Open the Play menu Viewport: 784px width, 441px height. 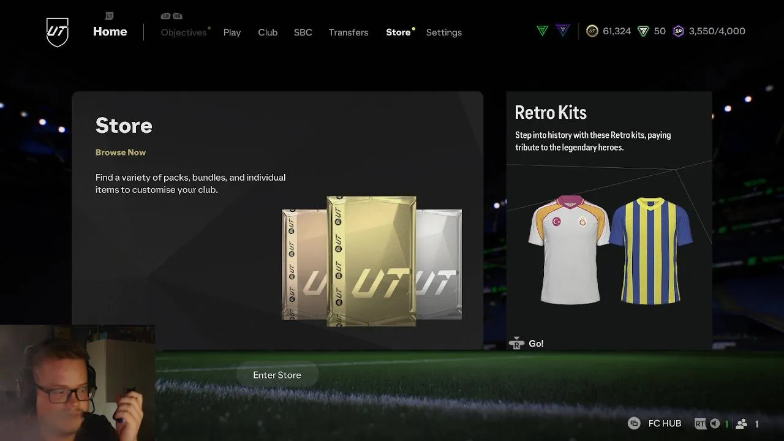[232, 32]
